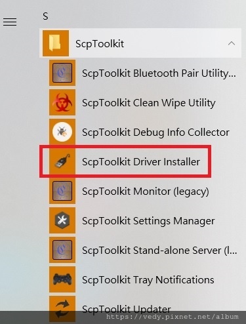246x324 pixels.
Task: Click the USB plug Driver Installer icon
Action: point(62,161)
